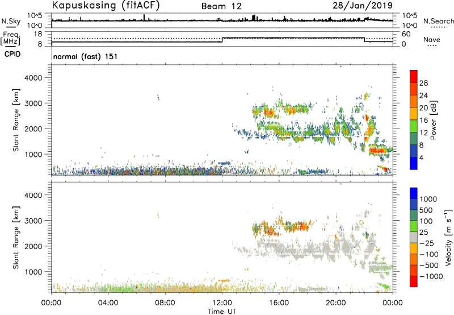Image resolution: width=454 pixels, height=315 pixels.
Task: Click the '1000' Velocity colorbar value
Action: coord(428,199)
